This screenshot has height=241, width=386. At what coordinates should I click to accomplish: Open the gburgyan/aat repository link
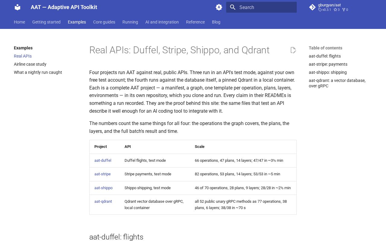pyautogui.click(x=333, y=7)
